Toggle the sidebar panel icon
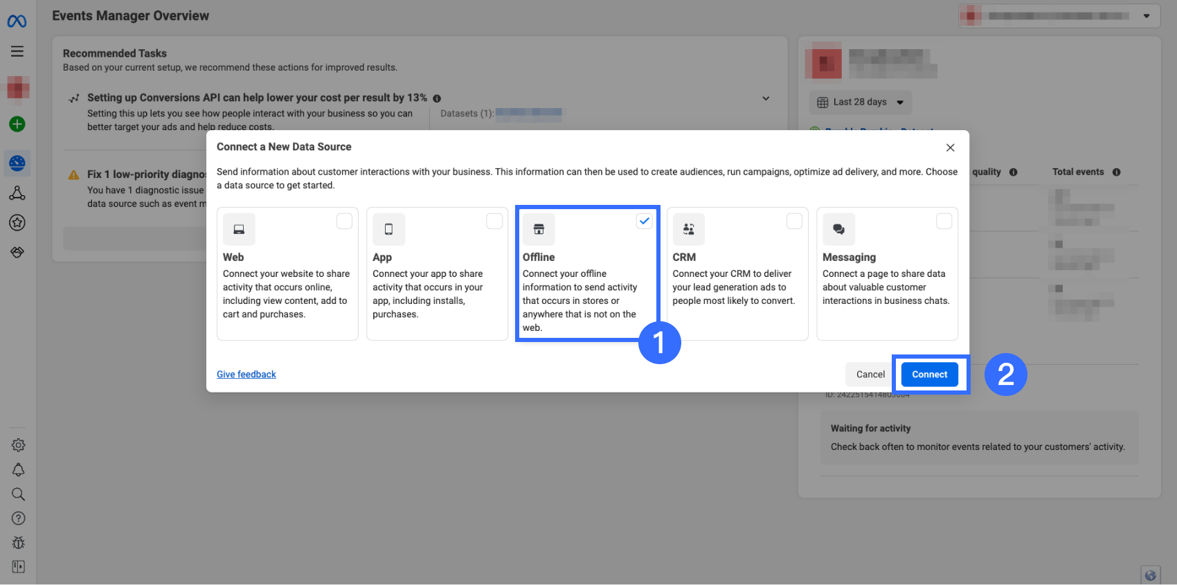 (x=19, y=567)
